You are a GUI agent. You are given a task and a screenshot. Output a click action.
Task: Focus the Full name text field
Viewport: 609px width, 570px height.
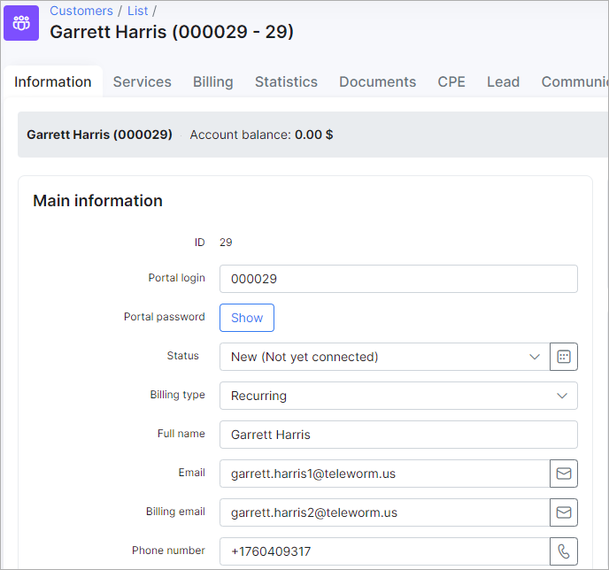click(x=398, y=435)
